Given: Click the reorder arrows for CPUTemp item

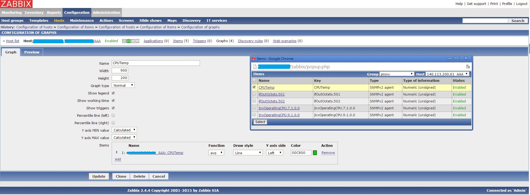Looking at the screenshot, I should (117, 152).
